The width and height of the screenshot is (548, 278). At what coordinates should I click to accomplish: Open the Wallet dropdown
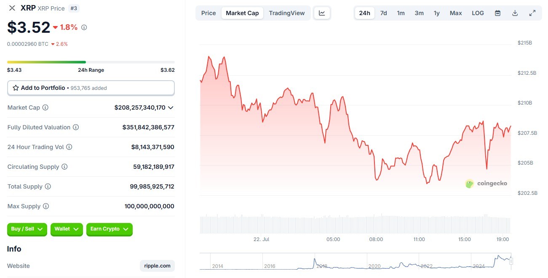pos(67,229)
